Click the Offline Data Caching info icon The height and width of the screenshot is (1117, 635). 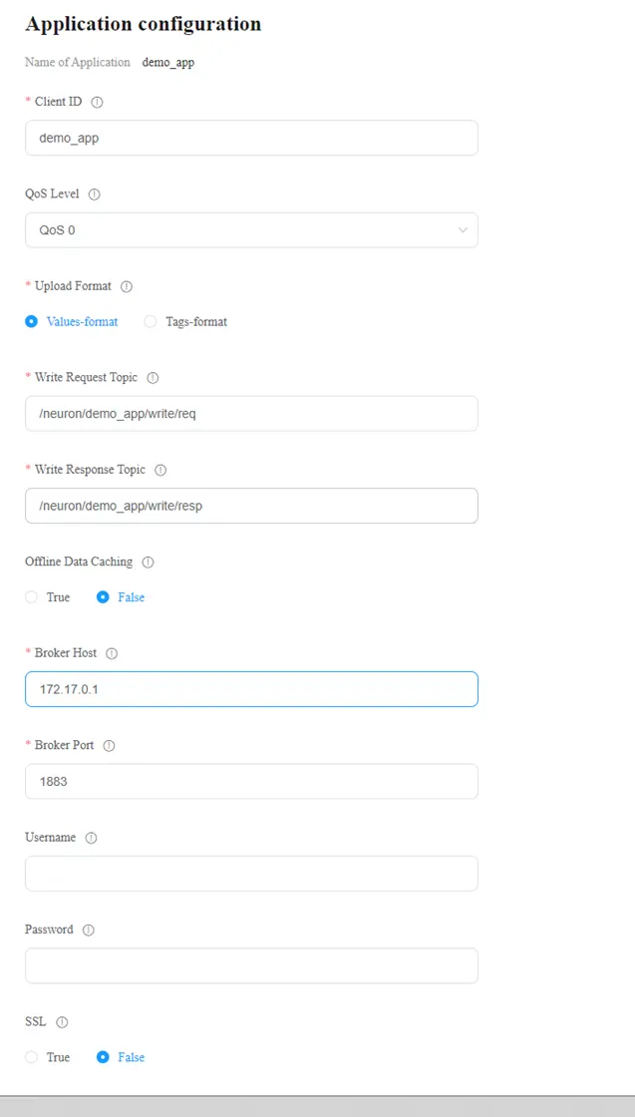tap(148, 562)
